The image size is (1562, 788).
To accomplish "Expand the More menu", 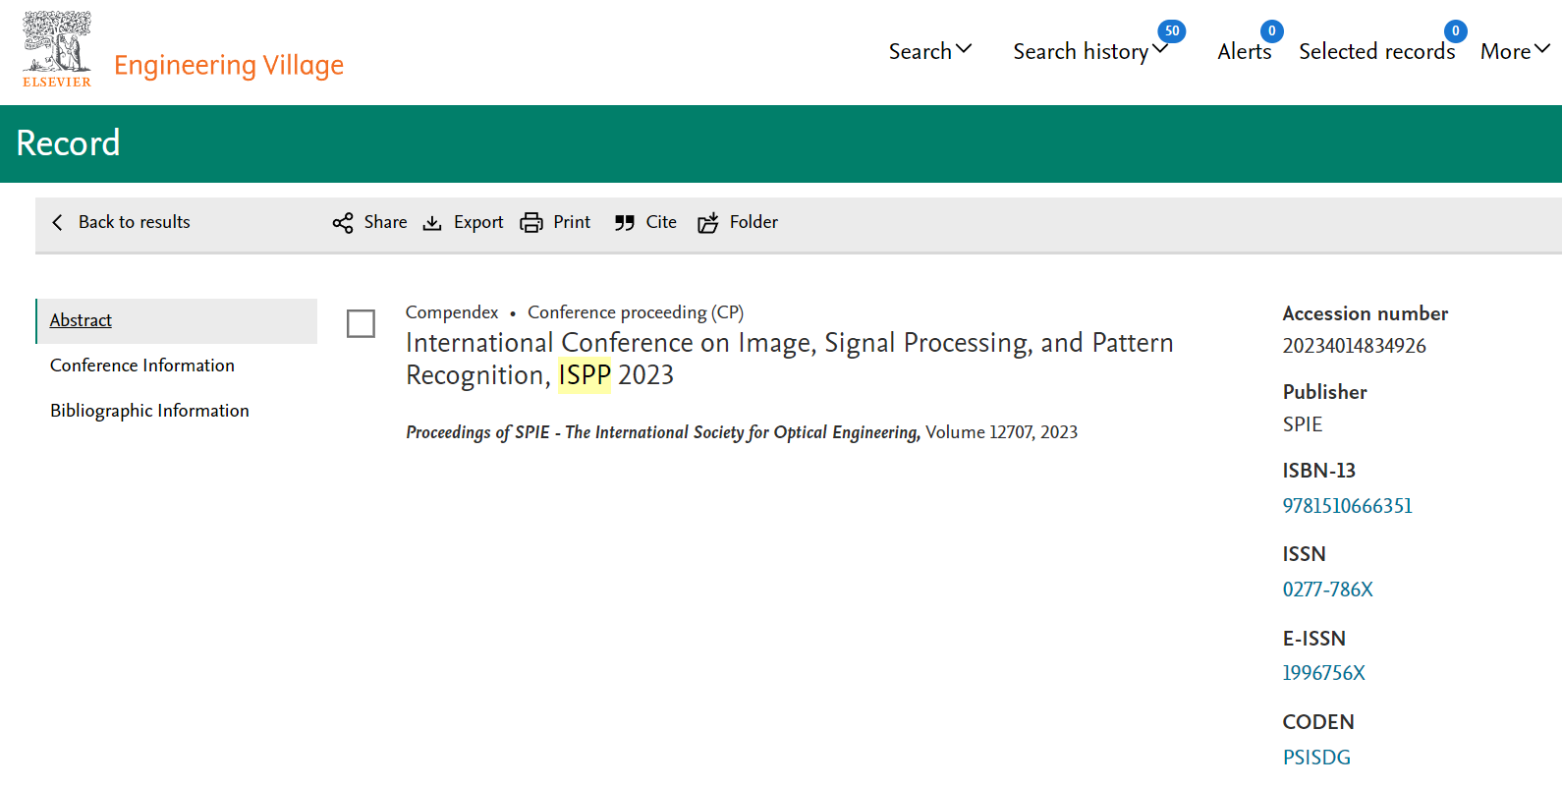I will coord(1515,51).
